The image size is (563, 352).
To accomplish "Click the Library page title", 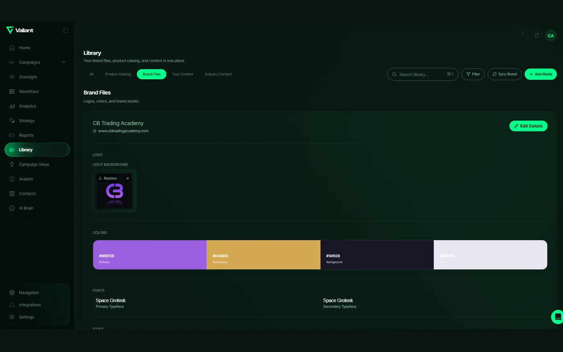I will tap(92, 53).
